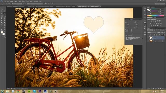
Task: Open Google Chrome from the taskbar
Action: pos(18,91)
